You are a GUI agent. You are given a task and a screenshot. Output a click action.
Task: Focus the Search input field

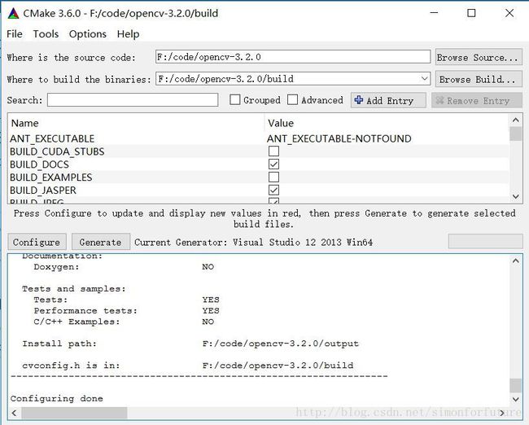(133, 100)
